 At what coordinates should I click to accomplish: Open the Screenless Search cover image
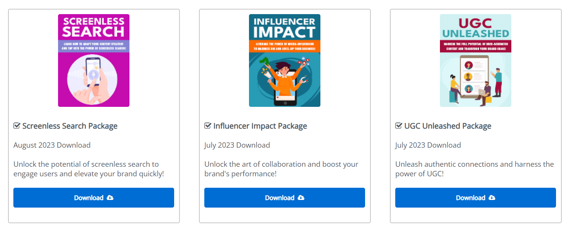click(94, 60)
